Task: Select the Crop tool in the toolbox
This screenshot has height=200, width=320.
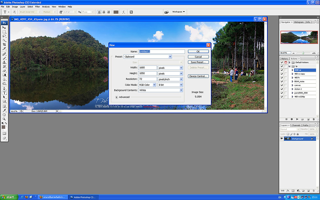Action: coord(4,44)
